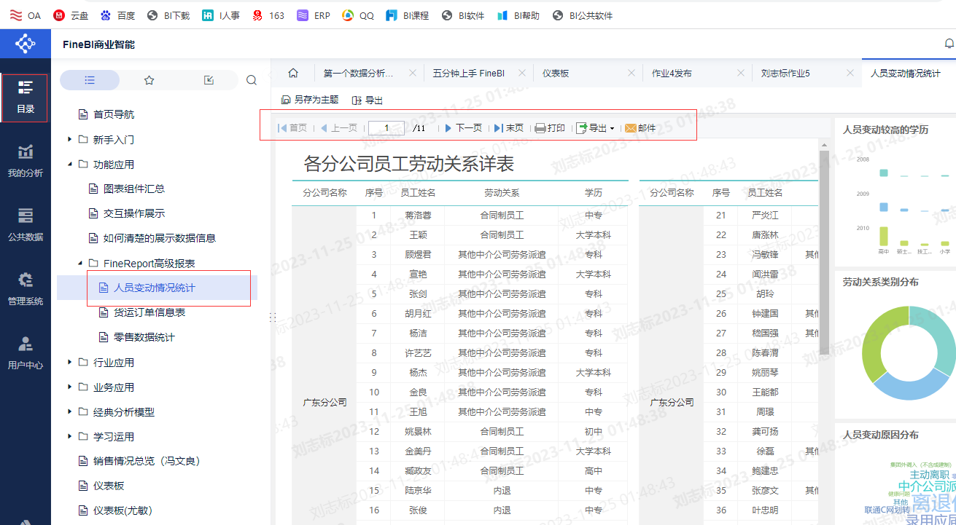Click the 打印 print button
The height and width of the screenshot is (525, 956).
tap(550, 128)
